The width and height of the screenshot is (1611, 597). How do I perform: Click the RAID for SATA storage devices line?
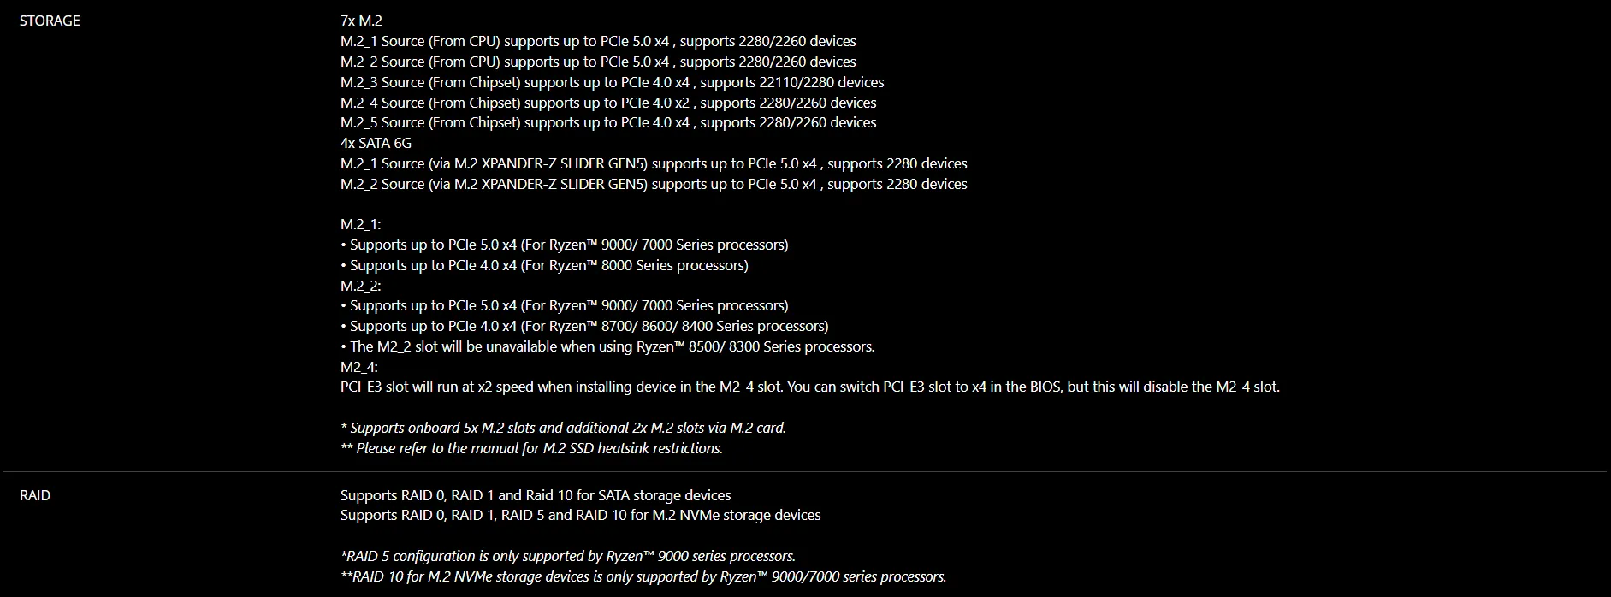tap(536, 495)
